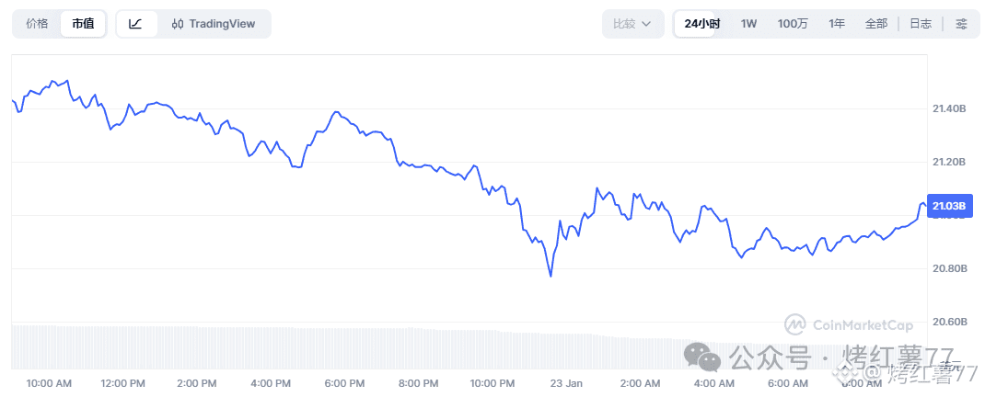Click the 21.03B current value label
The image size is (985, 397).
click(x=949, y=204)
